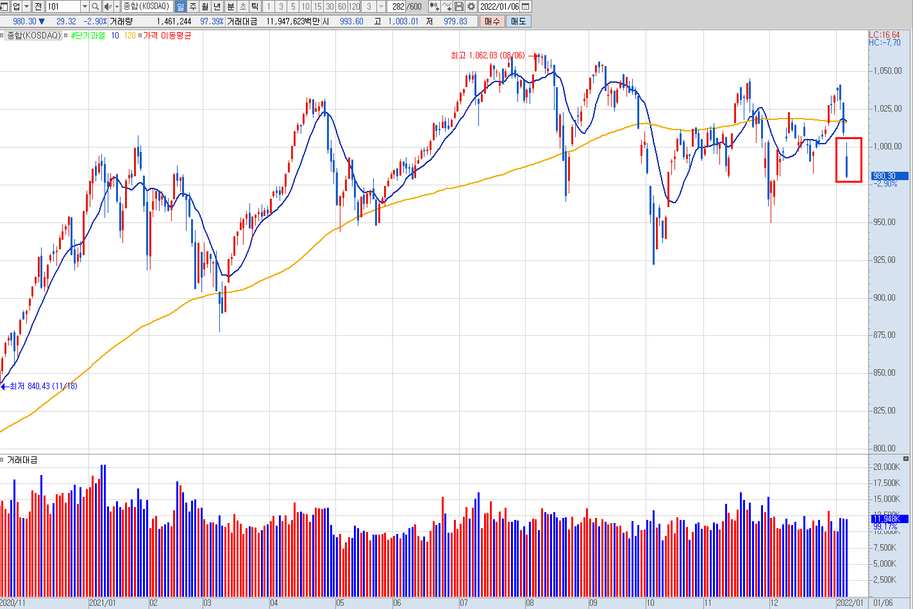
Task: Open the dropdown arrow beside the speaker icon
Action: pos(117,6)
